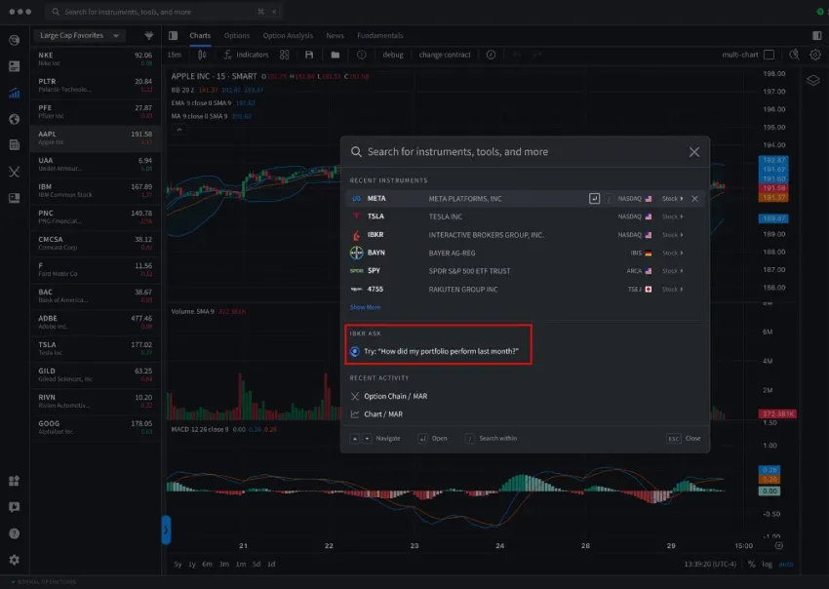Open the folder icon in chart toolbar

(336, 55)
